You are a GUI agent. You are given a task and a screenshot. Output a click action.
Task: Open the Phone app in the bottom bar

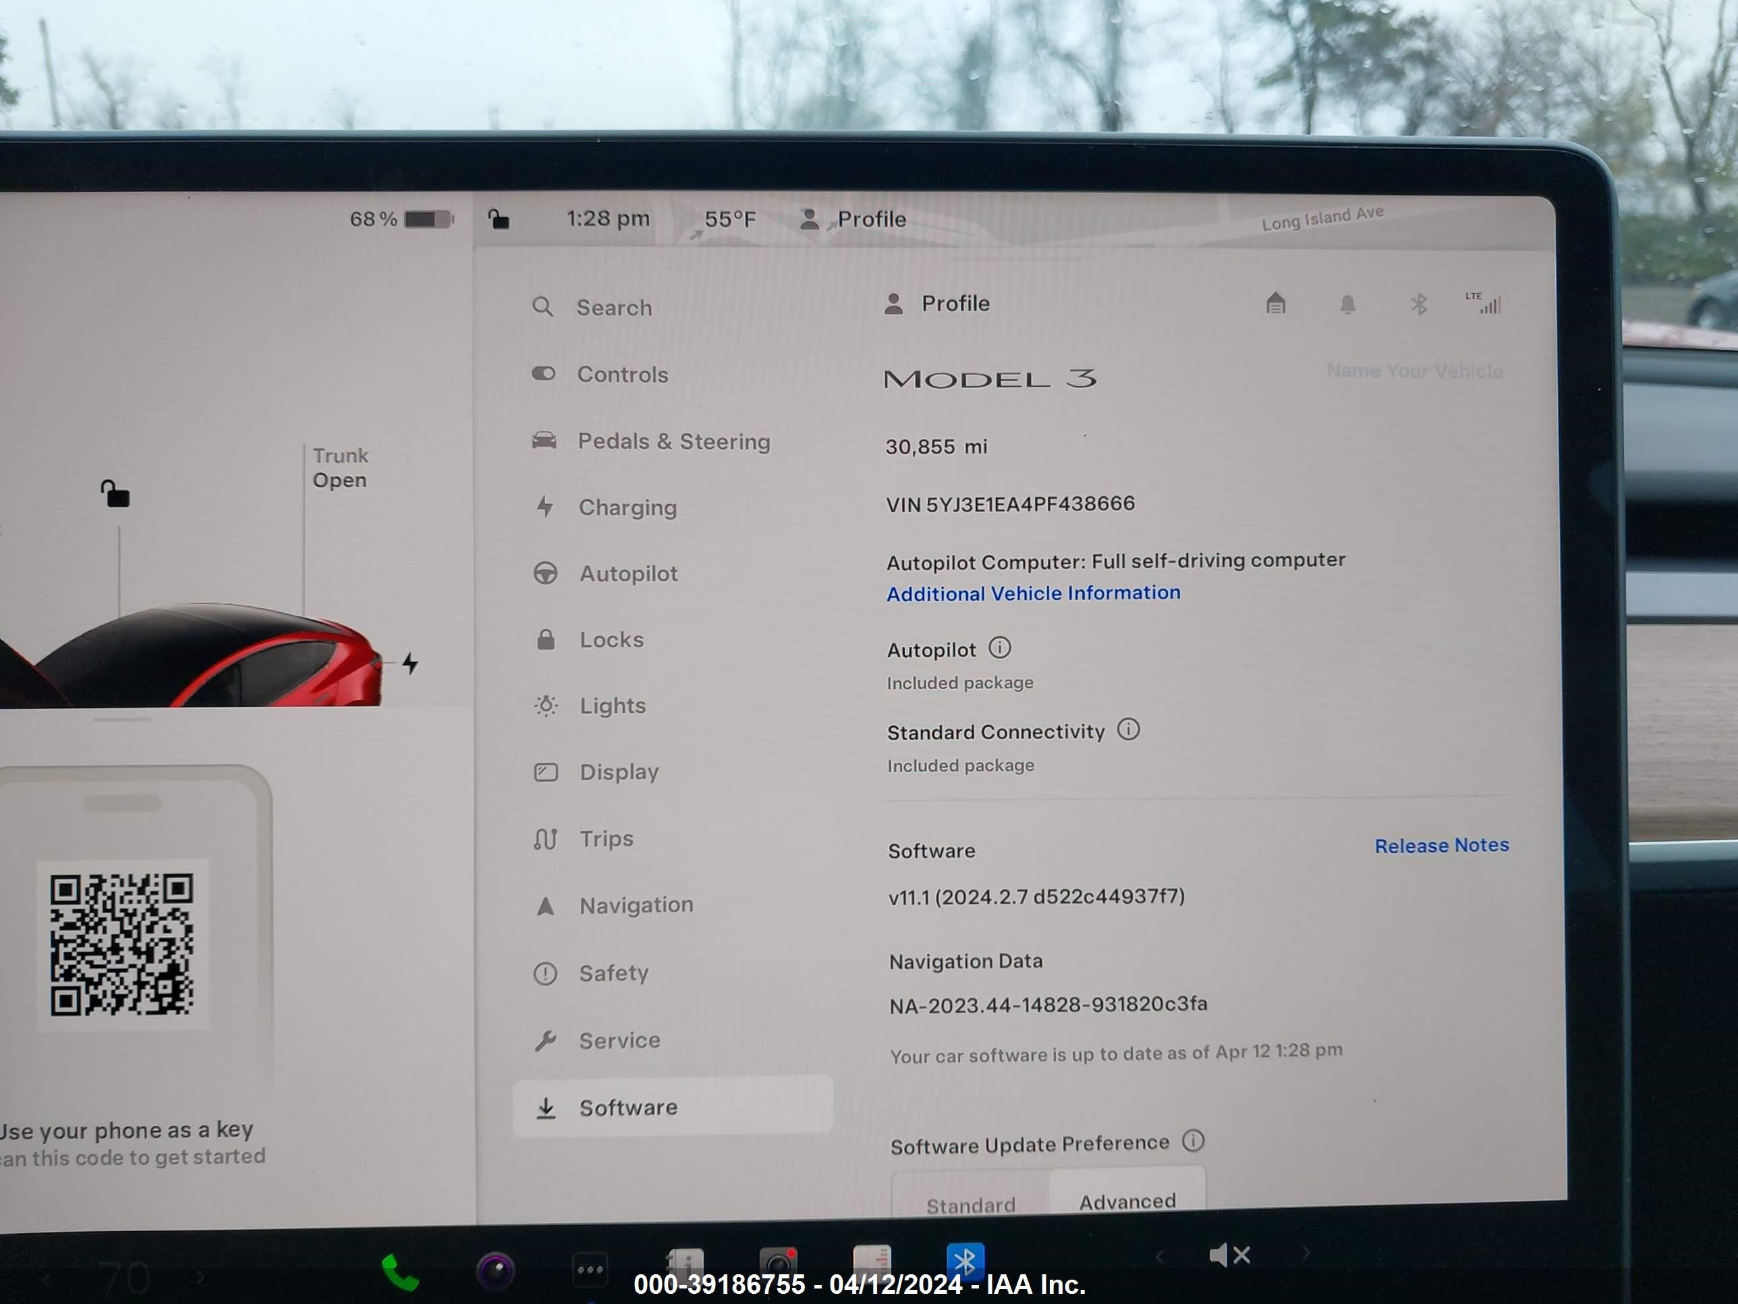(x=399, y=1271)
